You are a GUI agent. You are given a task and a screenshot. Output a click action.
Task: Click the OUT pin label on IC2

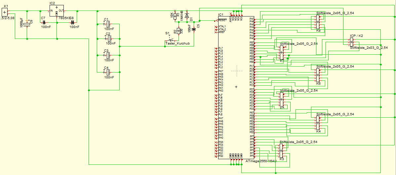pyautogui.click(x=61, y=11)
